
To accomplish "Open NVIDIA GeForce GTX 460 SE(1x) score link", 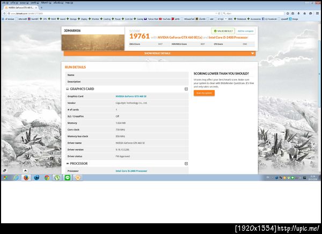I will pyautogui.click(x=180, y=38).
